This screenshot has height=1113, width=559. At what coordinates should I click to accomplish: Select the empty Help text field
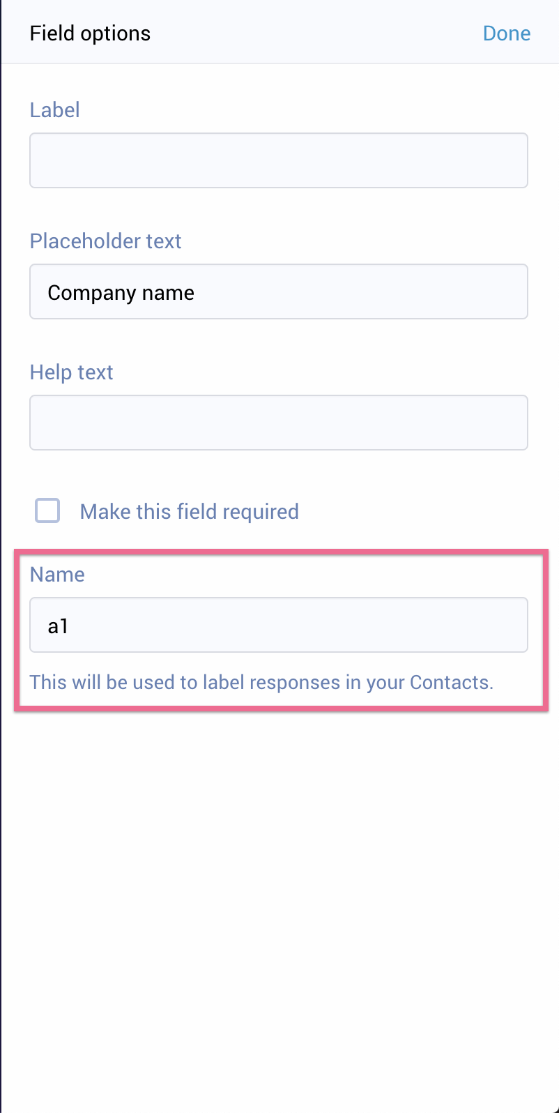(278, 423)
